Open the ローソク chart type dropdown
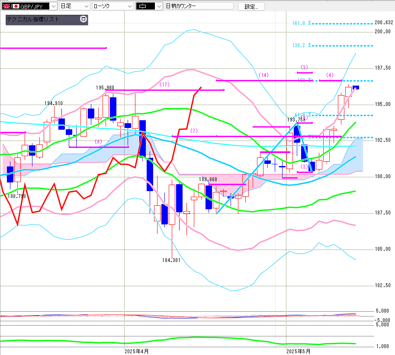 click(112, 6)
